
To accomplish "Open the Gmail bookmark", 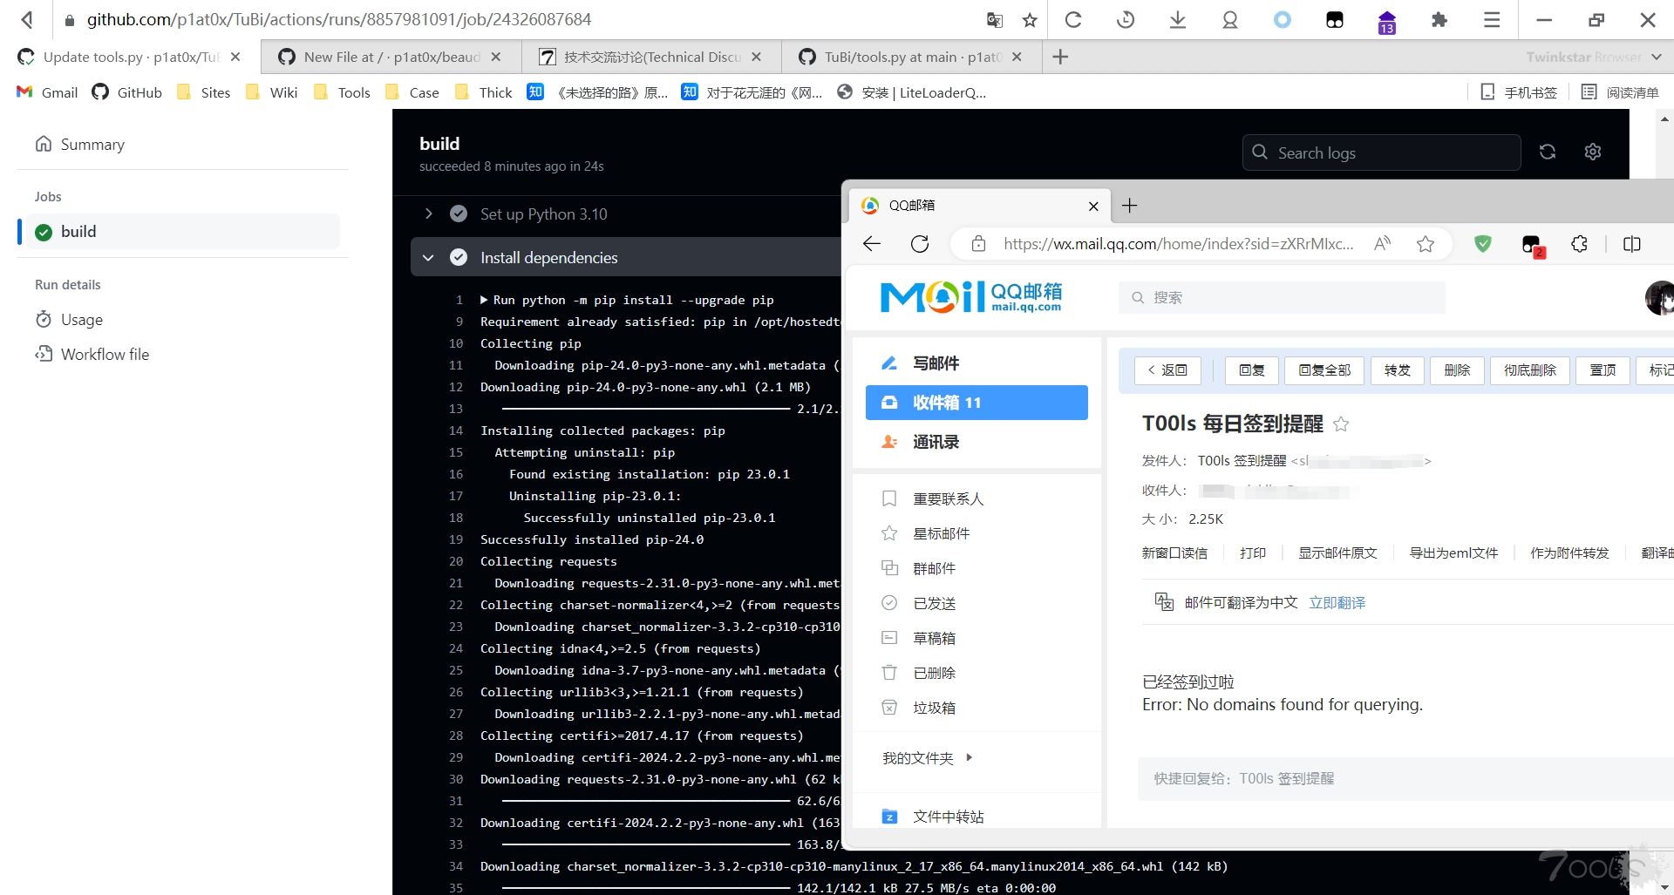I will pos(47,92).
